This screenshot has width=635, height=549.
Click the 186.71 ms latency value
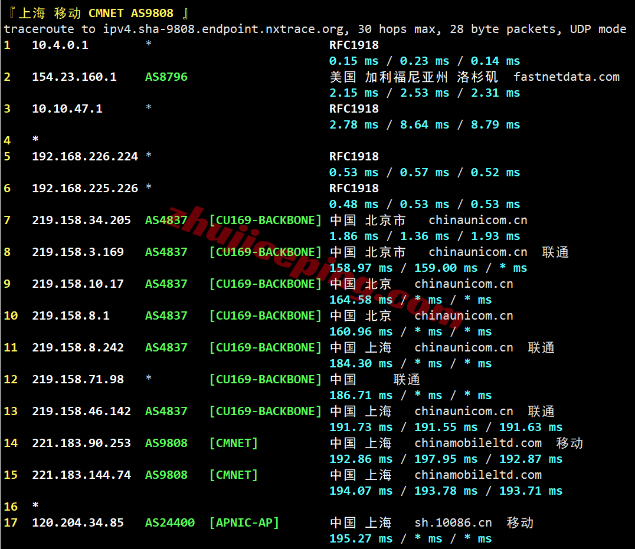pyautogui.click(x=361, y=396)
